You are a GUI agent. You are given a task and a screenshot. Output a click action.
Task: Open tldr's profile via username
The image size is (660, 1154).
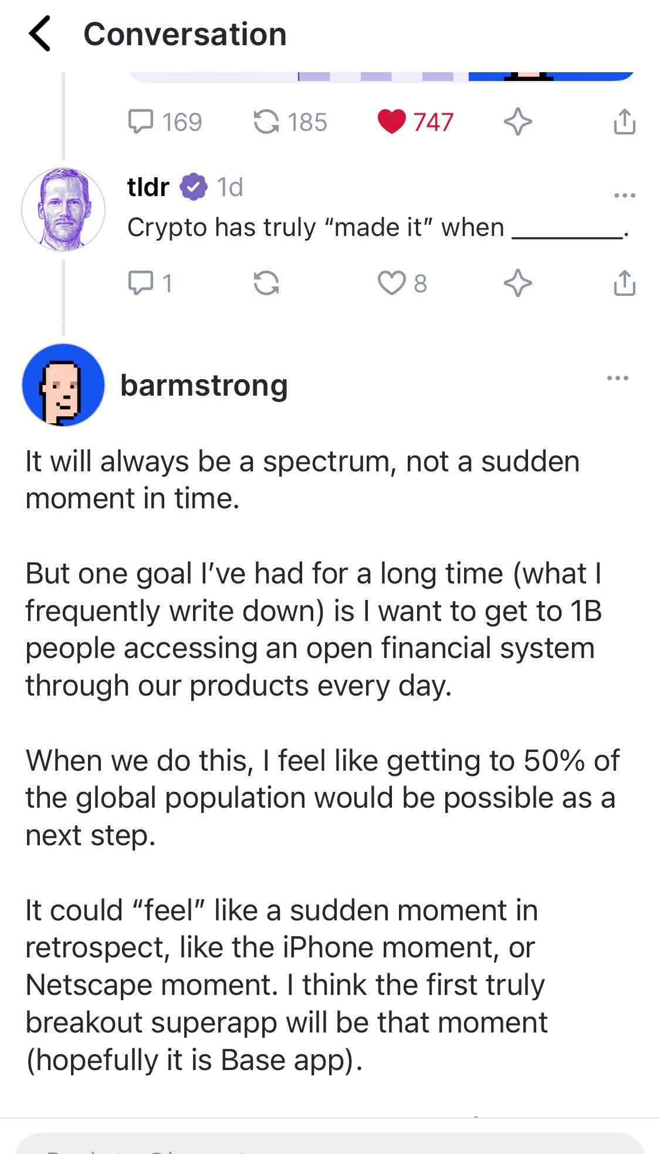click(148, 186)
